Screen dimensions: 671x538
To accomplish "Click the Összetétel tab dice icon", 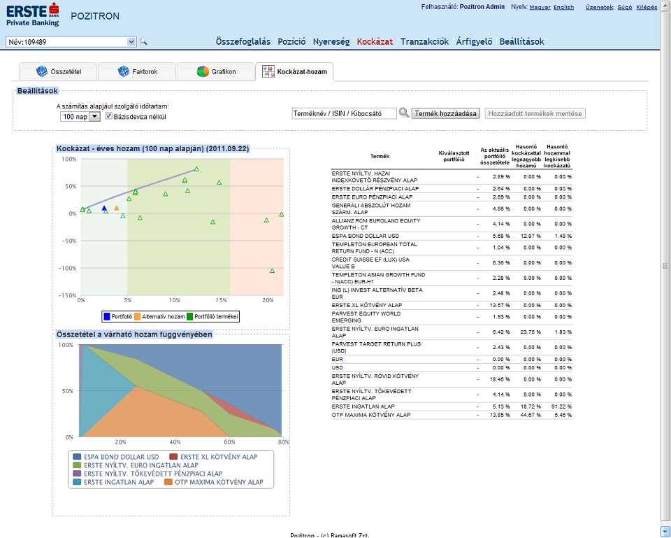I will (x=41, y=71).
